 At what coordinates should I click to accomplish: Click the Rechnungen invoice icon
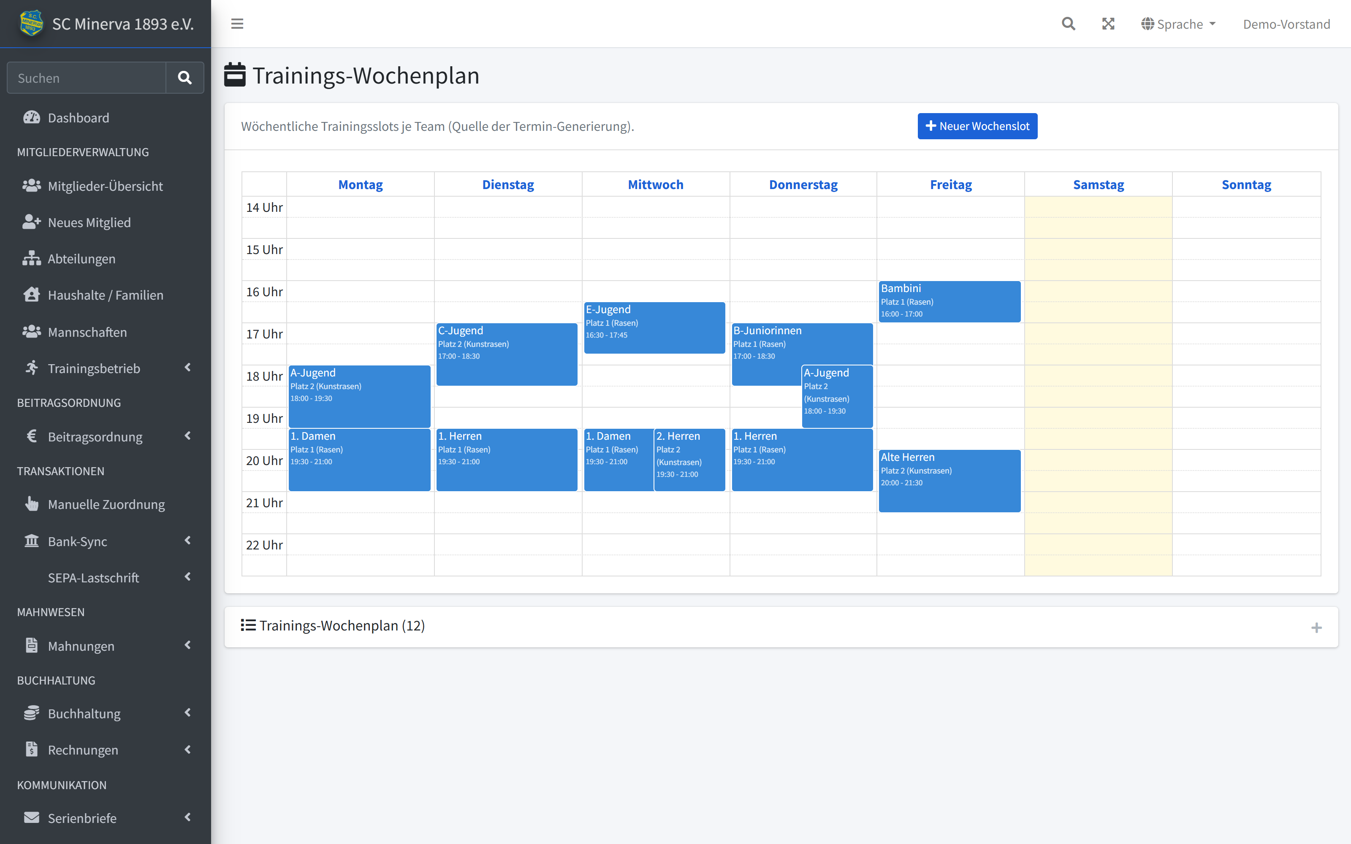tap(32, 749)
